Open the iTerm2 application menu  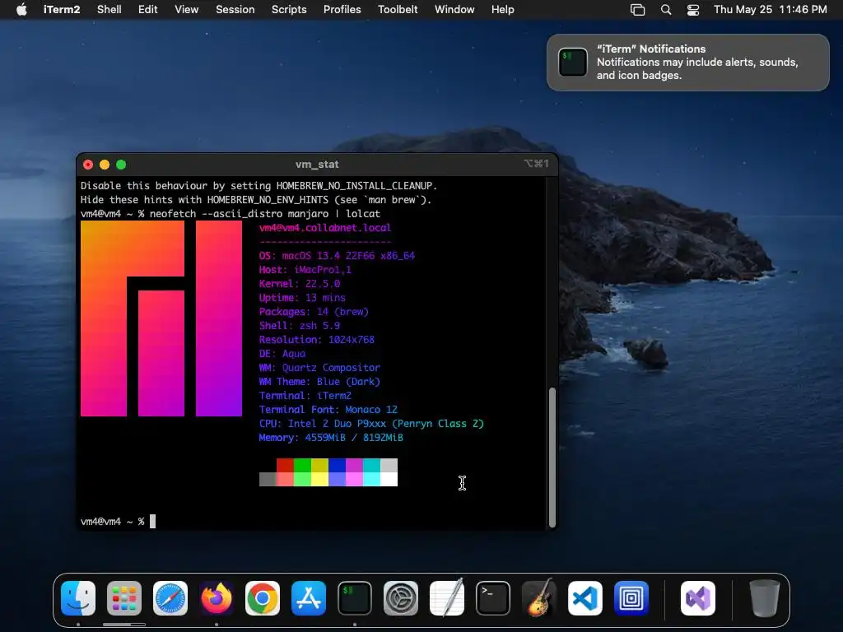click(x=62, y=9)
